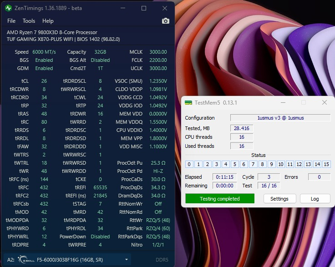Click the DramDqDs value 34.0 Ω
This screenshot has height=267, width=335.
(x=158, y=196)
